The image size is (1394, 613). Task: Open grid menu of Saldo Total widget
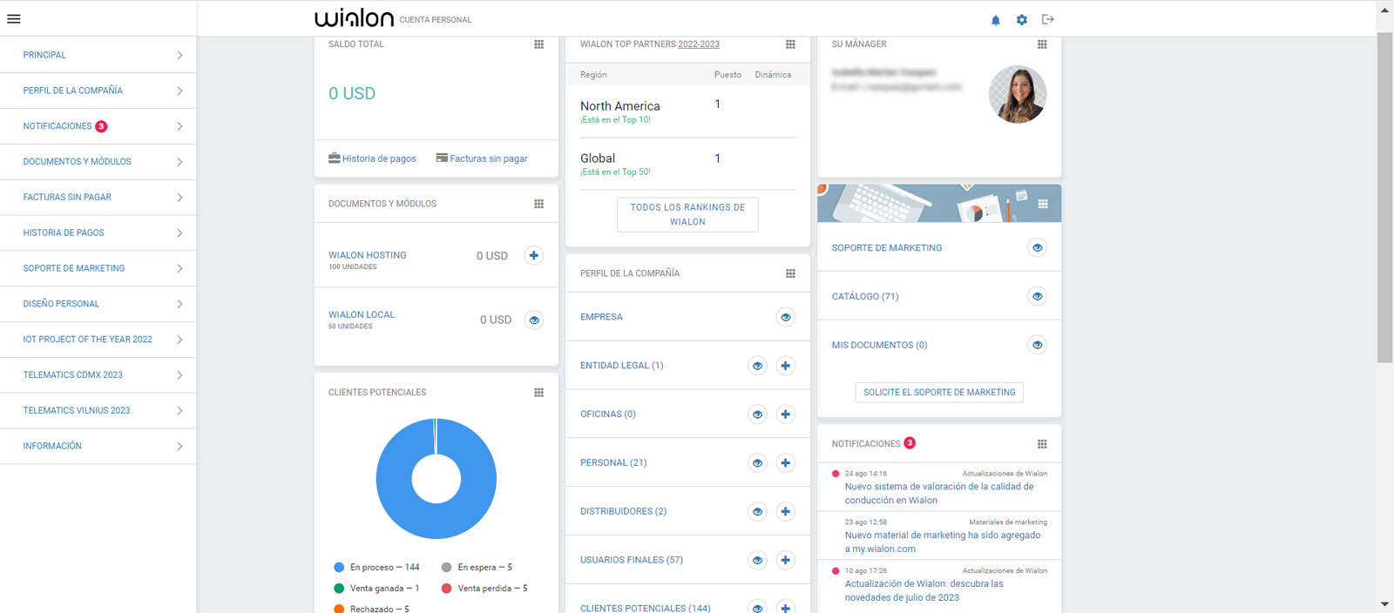click(x=538, y=44)
